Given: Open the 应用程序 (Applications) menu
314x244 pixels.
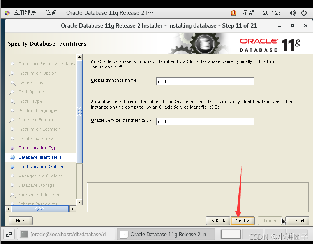Looking at the screenshot, I should point(25,13).
